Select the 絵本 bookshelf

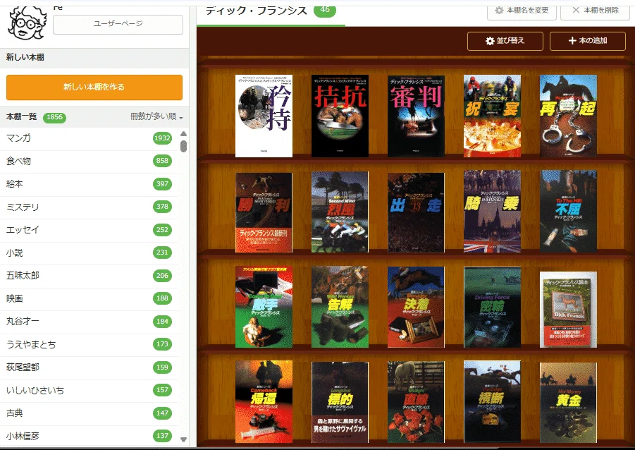tap(89, 184)
